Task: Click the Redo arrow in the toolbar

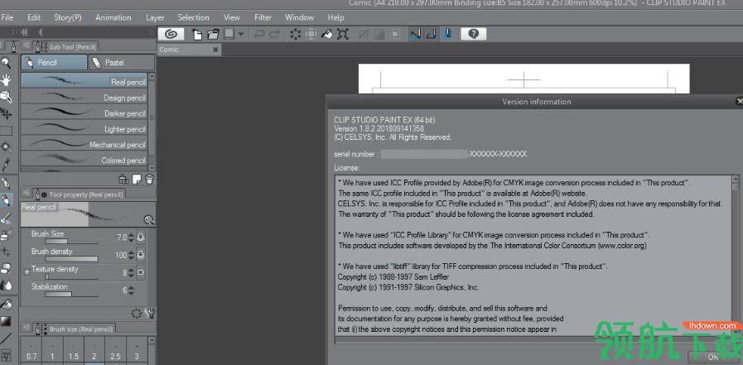Action: (274, 34)
